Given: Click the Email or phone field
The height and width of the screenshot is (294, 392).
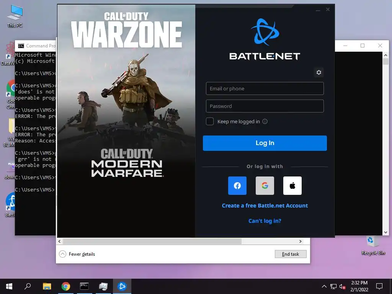Looking at the screenshot, I should coord(265,88).
